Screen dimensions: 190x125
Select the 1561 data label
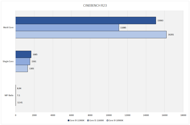coord(34,62)
